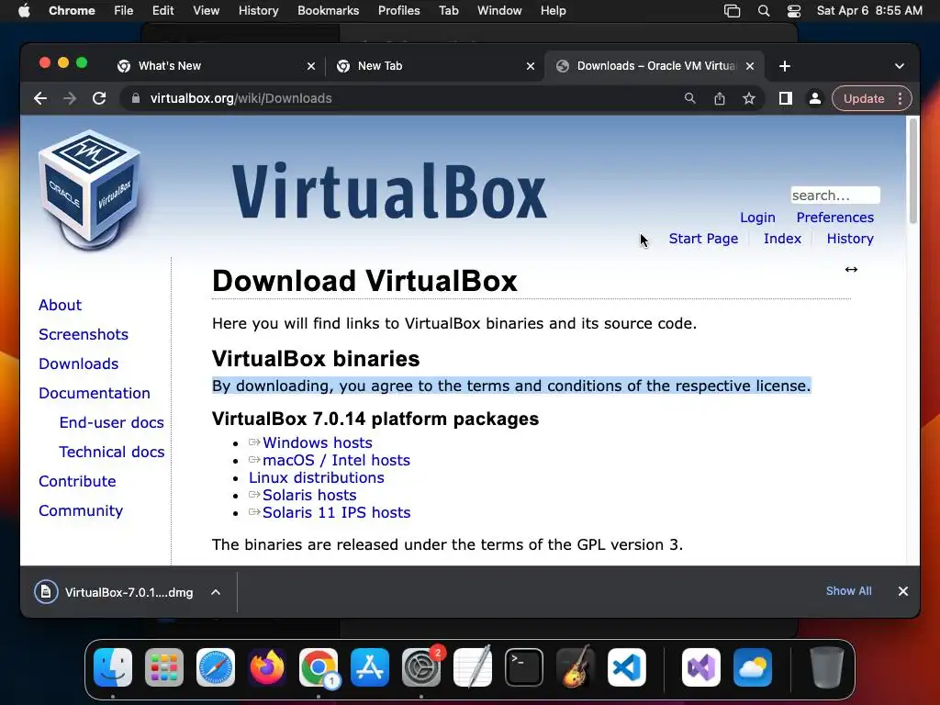This screenshot has height=705, width=940.
Task: Open Community in the sidebar
Action: pyautogui.click(x=81, y=510)
